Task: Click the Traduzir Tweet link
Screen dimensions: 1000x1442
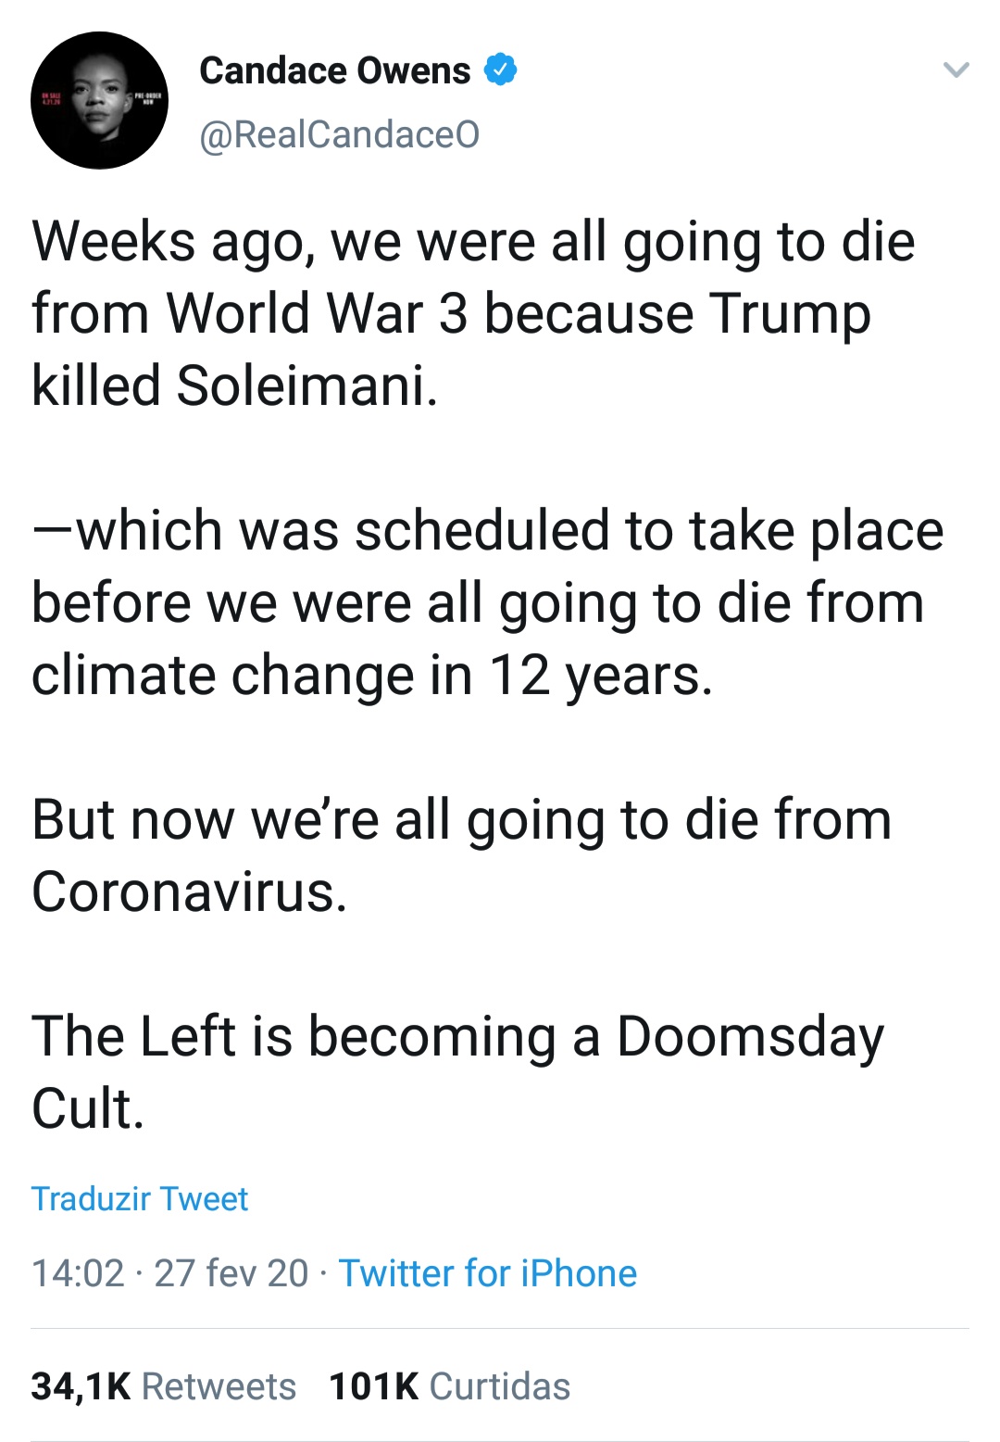Action: (x=140, y=1198)
